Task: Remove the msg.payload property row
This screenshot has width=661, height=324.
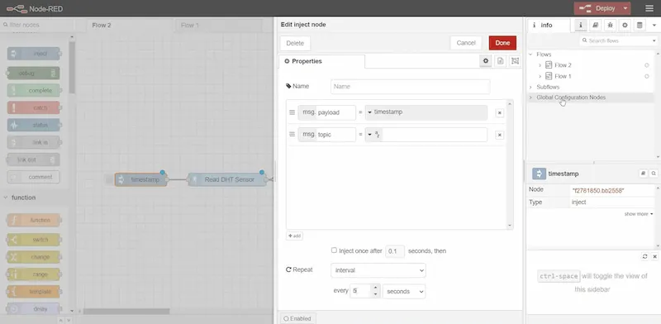Action: [x=500, y=112]
